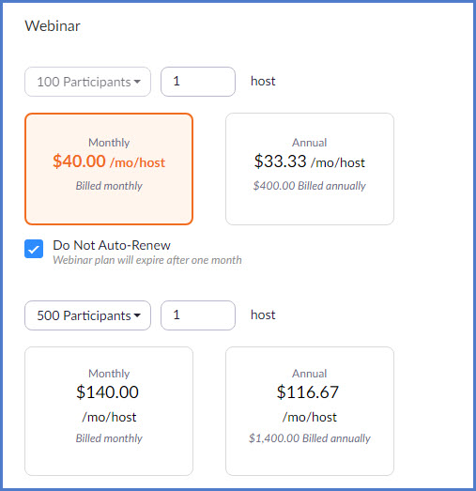The width and height of the screenshot is (476, 491).
Task: Open the 500 Participants dropdown
Action: point(87,315)
